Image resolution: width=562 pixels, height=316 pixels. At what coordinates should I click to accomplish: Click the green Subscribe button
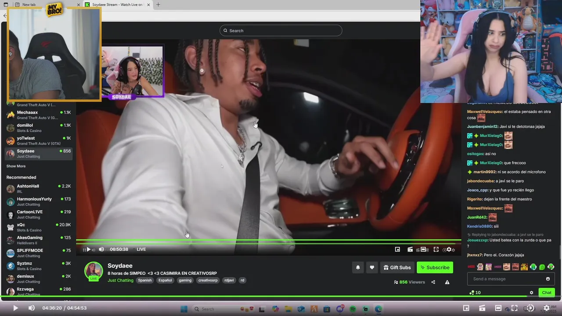[x=435, y=267]
